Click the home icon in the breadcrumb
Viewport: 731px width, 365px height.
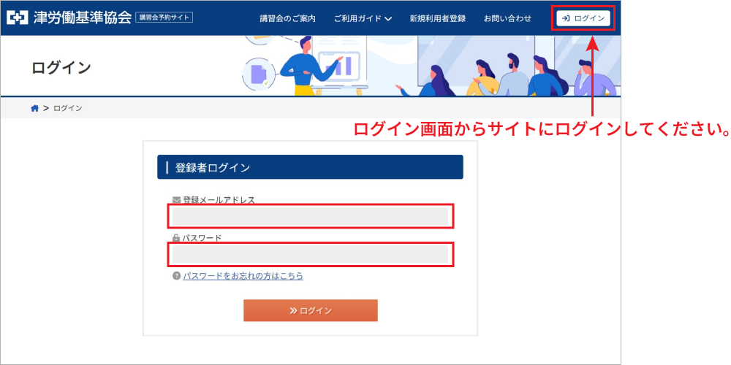[x=34, y=108]
